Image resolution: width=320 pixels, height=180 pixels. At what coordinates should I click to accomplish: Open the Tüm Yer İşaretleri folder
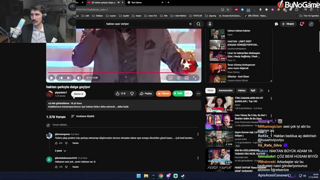[309, 16]
